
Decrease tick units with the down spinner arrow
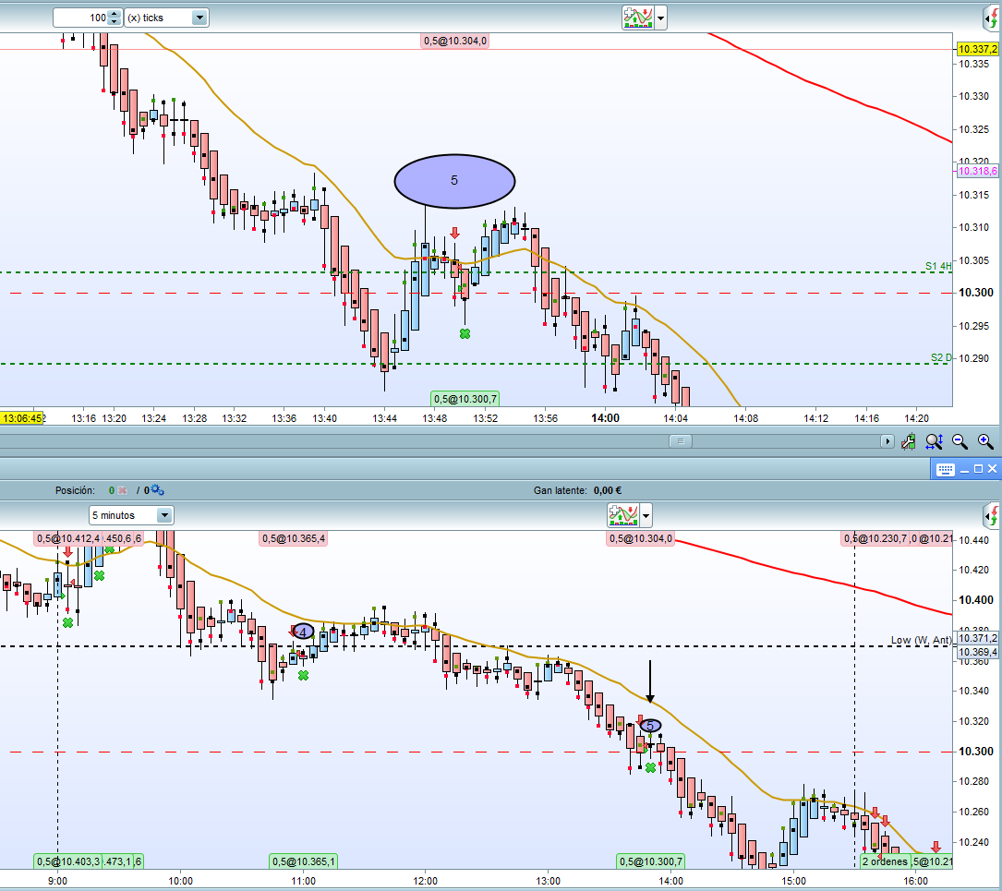click(x=114, y=22)
